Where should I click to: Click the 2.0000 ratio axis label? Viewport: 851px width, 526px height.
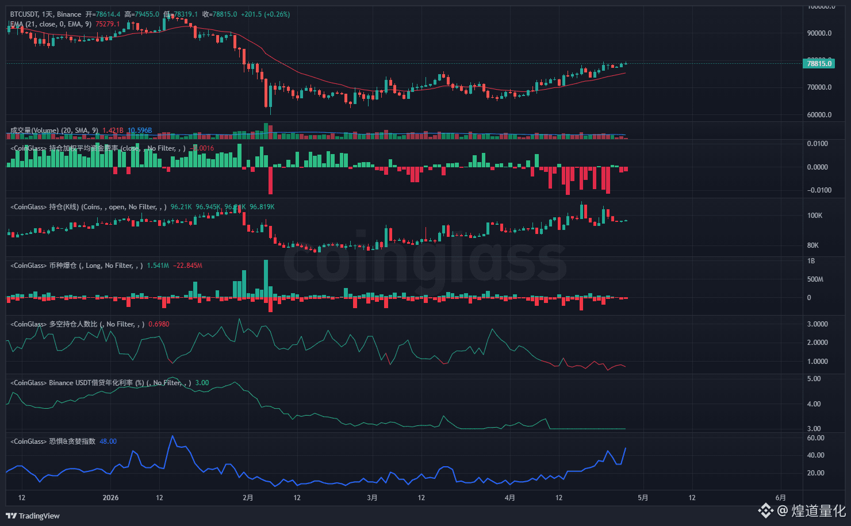818,343
